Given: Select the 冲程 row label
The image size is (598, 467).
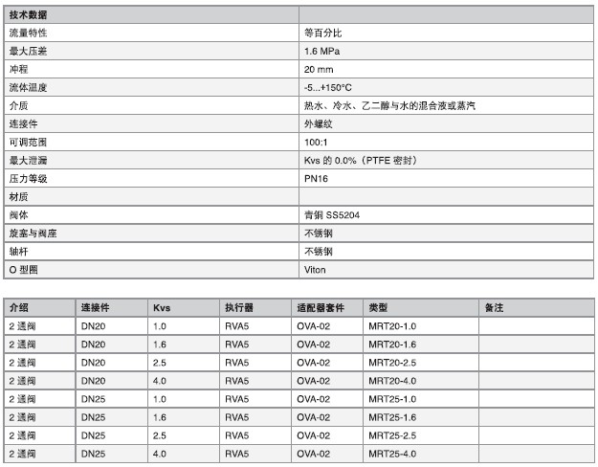Looking at the screenshot, I should (x=19, y=70).
